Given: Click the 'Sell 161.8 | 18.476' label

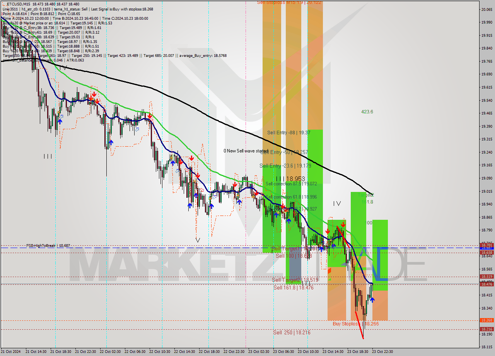Looking at the screenshot, I should click(294, 288).
